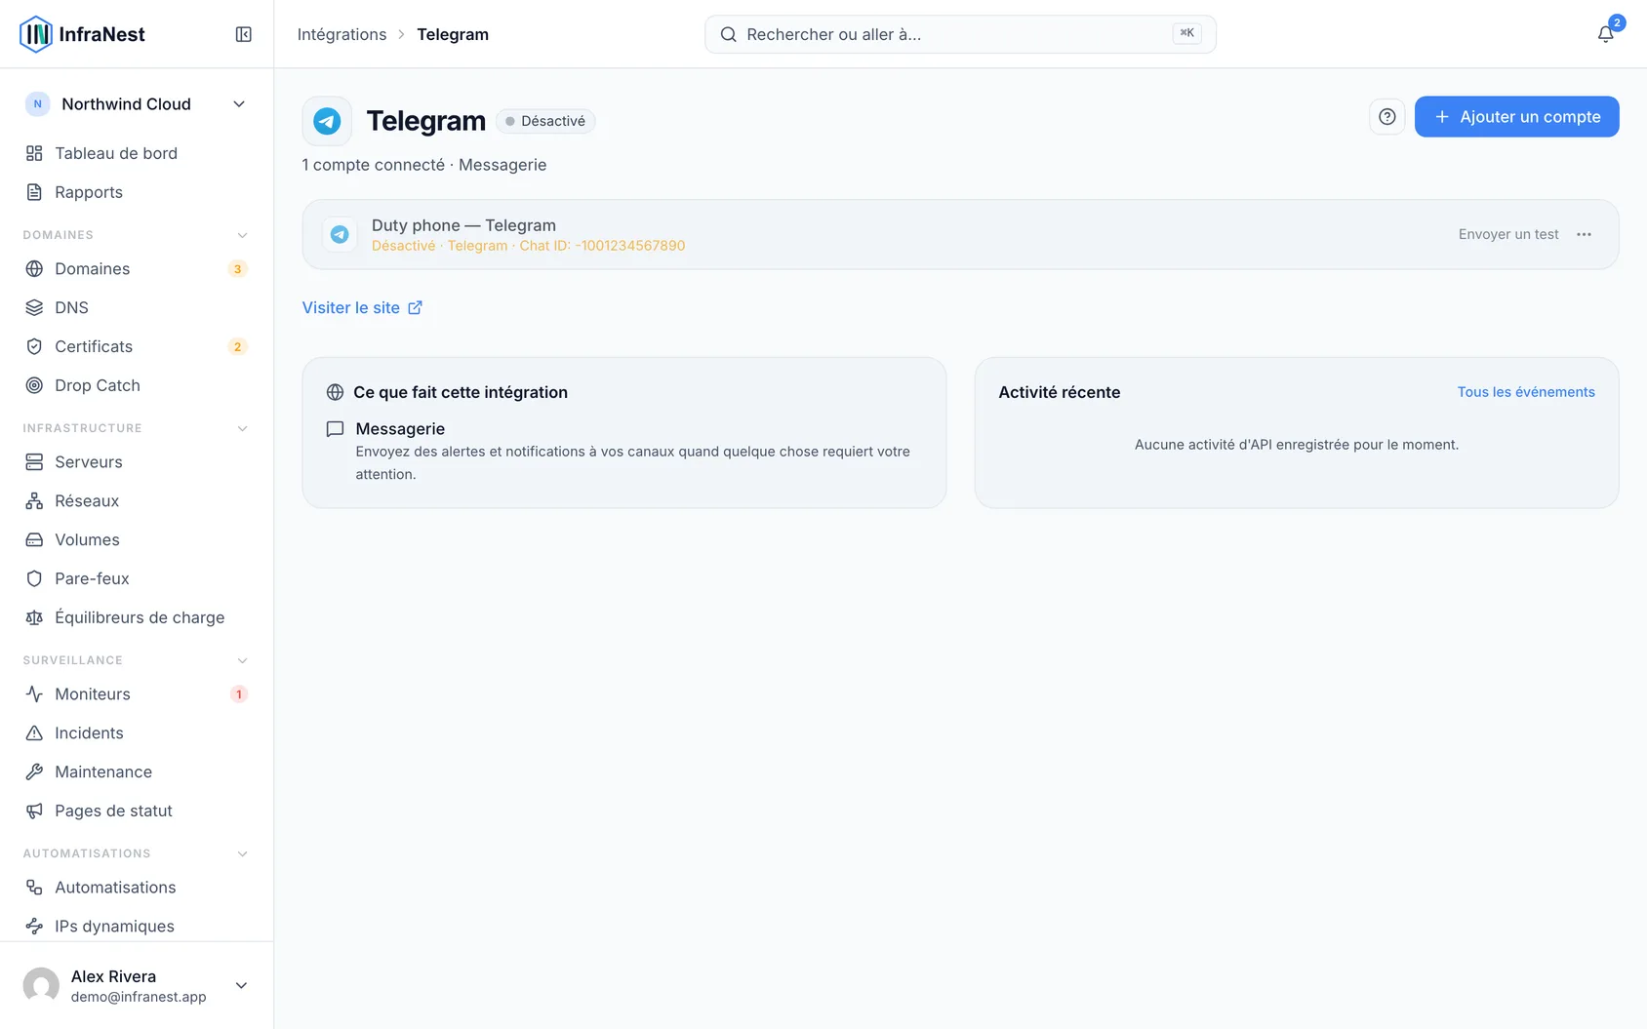Click Envoyer un test

pyautogui.click(x=1508, y=234)
